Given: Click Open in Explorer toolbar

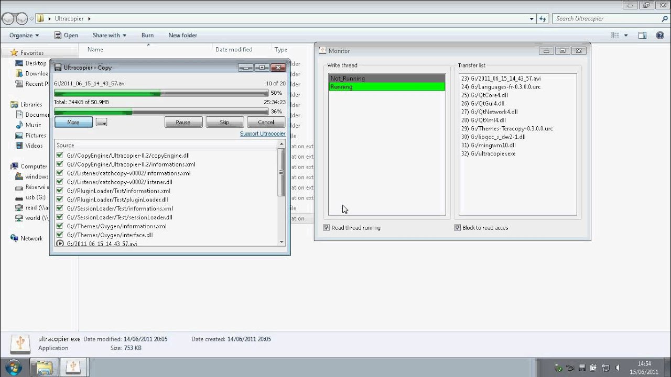Looking at the screenshot, I should (x=66, y=36).
